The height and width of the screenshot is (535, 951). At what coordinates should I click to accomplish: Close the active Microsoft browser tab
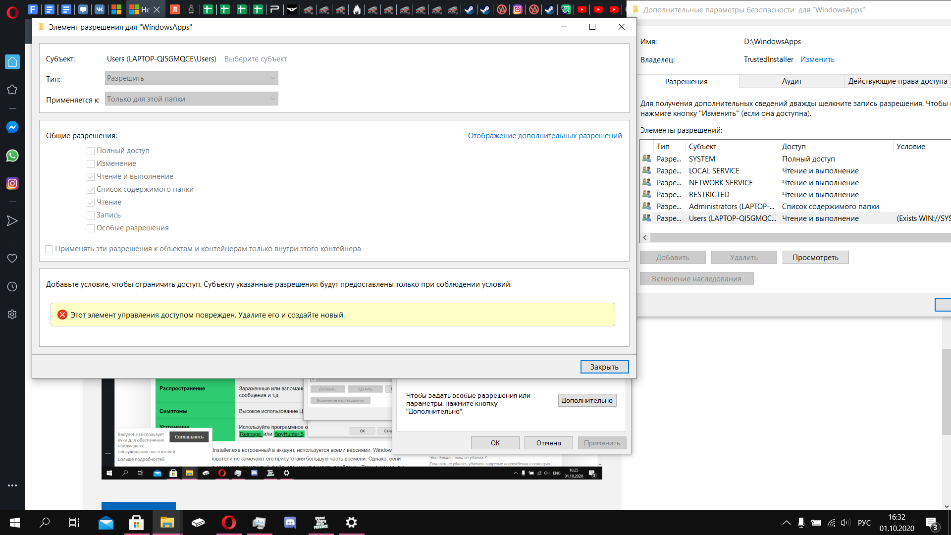pyautogui.click(x=157, y=9)
